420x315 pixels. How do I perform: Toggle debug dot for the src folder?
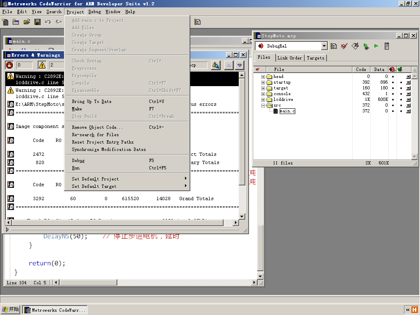[x=401, y=105]
